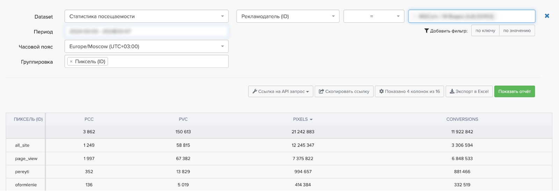Open the equals operator dropdown
The height and width of the screenshot is (191, 559).
tap(373, 16)
